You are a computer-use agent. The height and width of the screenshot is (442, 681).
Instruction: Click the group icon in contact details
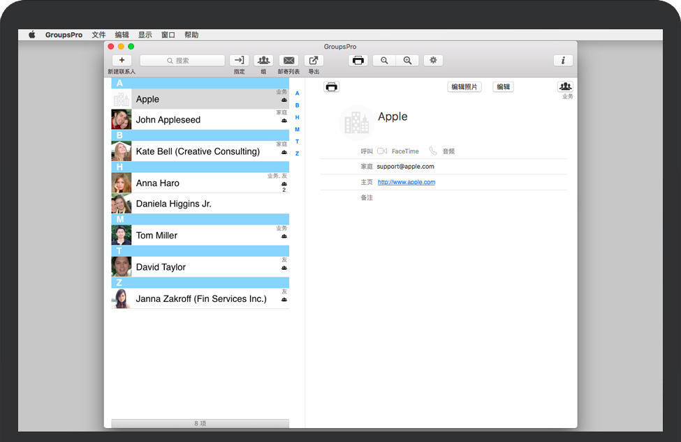point(565,86)
